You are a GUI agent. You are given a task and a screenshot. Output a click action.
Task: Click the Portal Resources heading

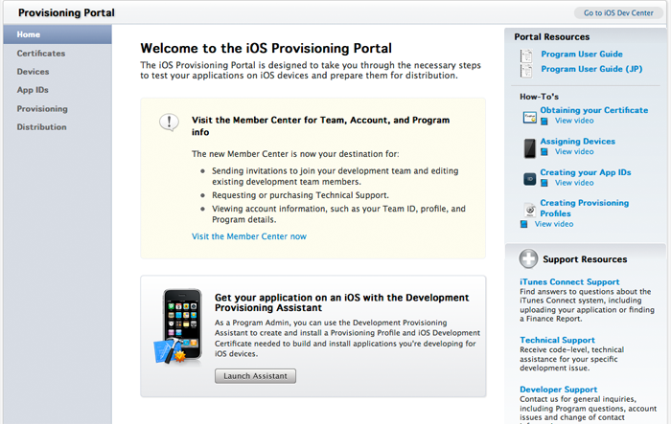(x=551, y=37)
